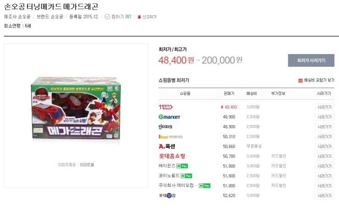Screen dimensions: 339x208
Task: Toggle 배송비 포함가 보기 option
Action: coord(316,80)
